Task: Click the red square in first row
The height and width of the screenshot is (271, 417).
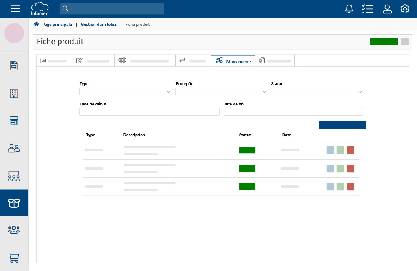Action: 351,150
